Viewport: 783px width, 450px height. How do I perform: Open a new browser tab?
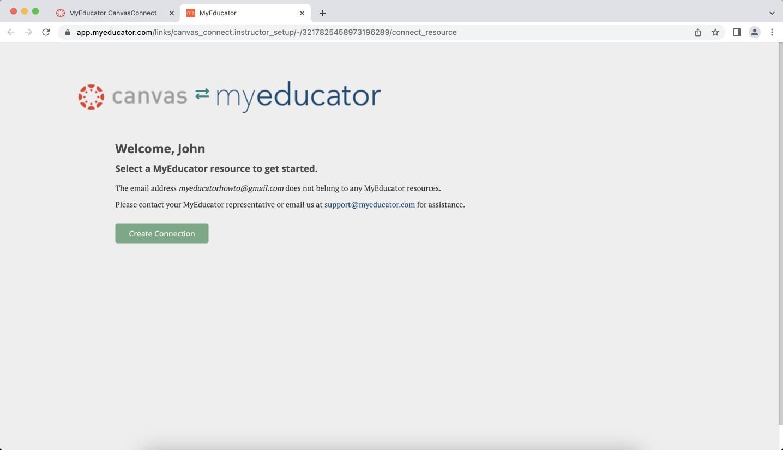[x=323, y=13]
